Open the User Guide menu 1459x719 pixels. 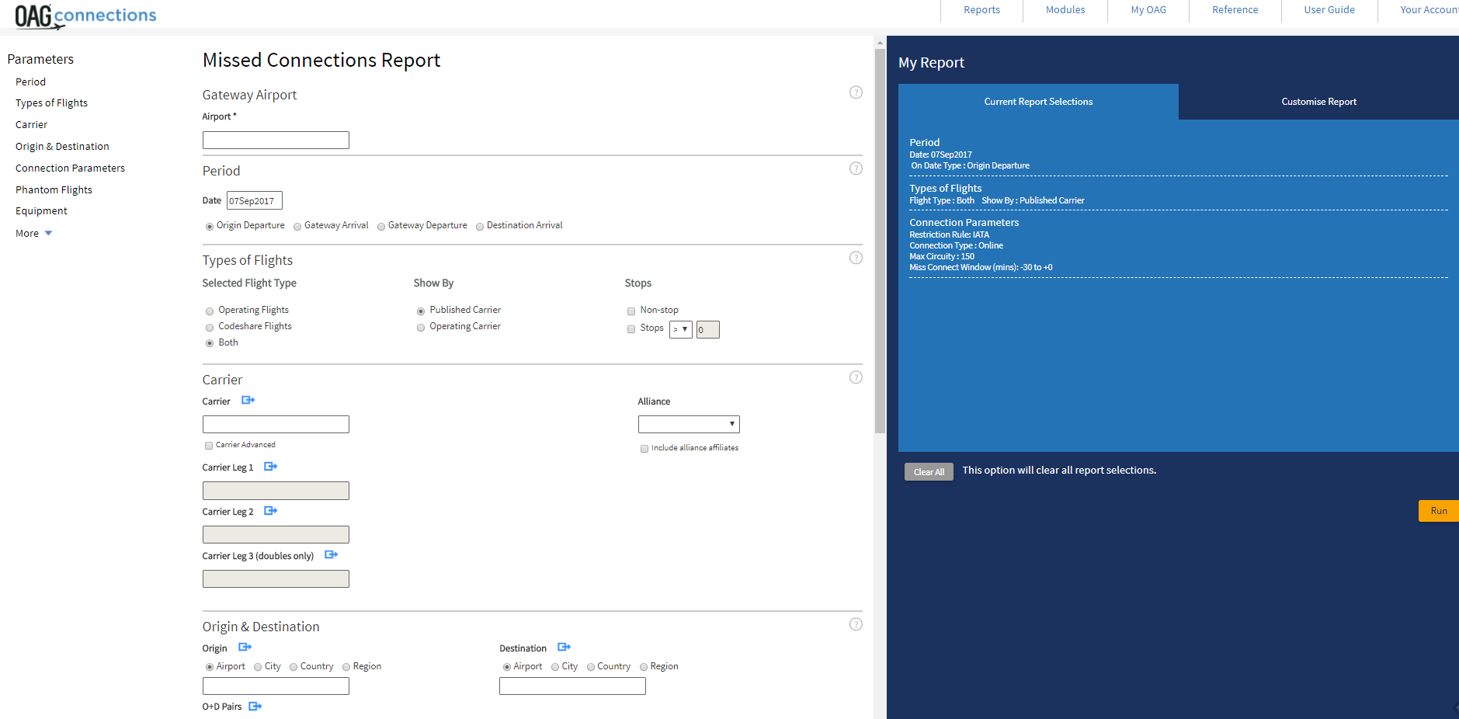1329,10
